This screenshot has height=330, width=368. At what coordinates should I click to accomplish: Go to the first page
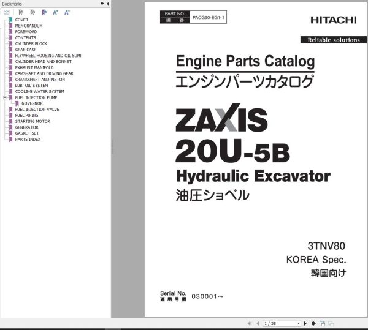point(250,323)
